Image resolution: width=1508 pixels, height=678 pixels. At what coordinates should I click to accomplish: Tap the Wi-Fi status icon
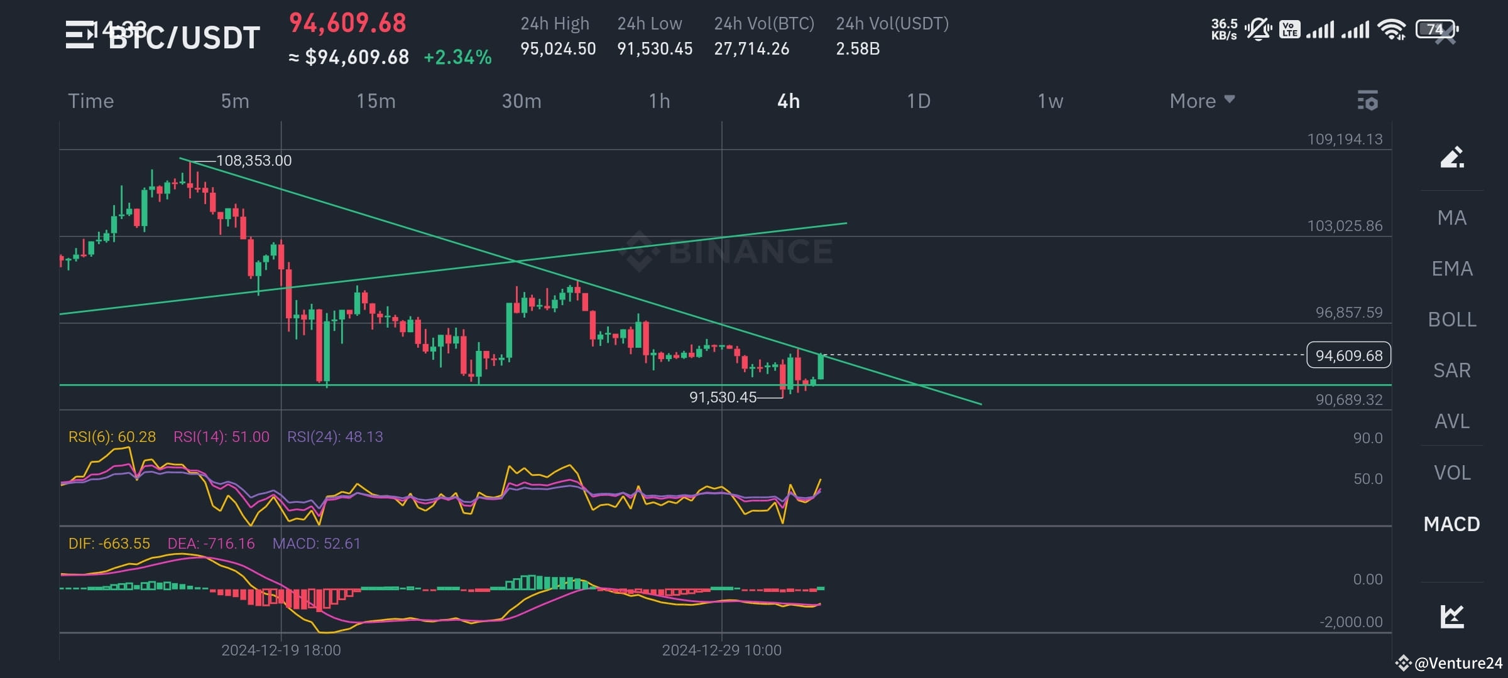(x=1392, y=30)
